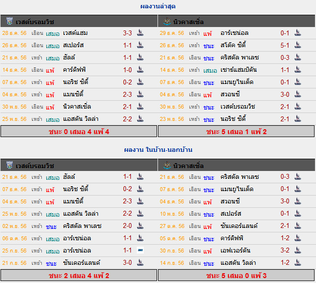Screen dimensions: 316x283
Task: Click the league icon beside สเปอร์ส 26 ธ.ค. 56
Action: [140, 45]
